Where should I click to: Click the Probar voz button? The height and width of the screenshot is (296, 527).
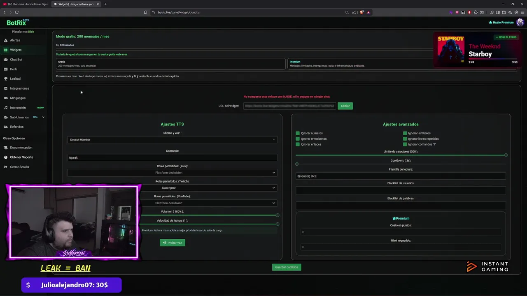point(172,243)
